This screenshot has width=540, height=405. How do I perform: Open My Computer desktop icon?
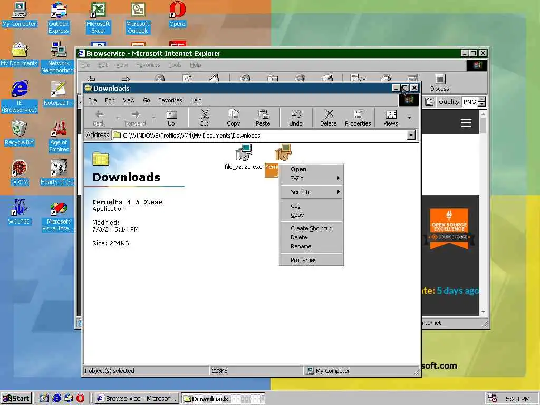tap(19, 14)
